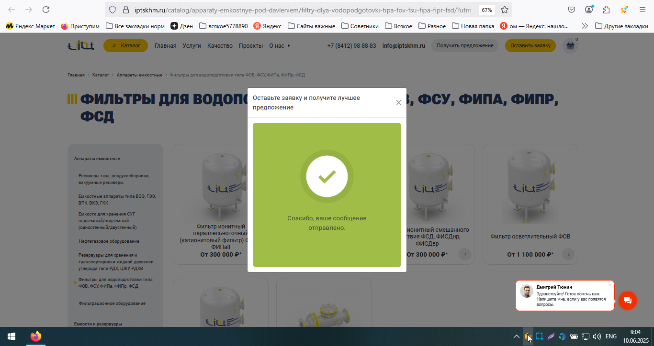Open Всякое bookmark folder

(x=398, y=26)
